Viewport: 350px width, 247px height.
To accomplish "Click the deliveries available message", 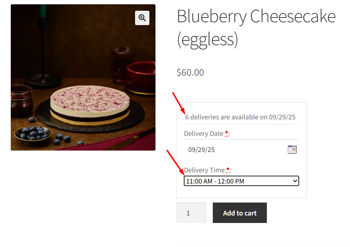I will 240,117.
